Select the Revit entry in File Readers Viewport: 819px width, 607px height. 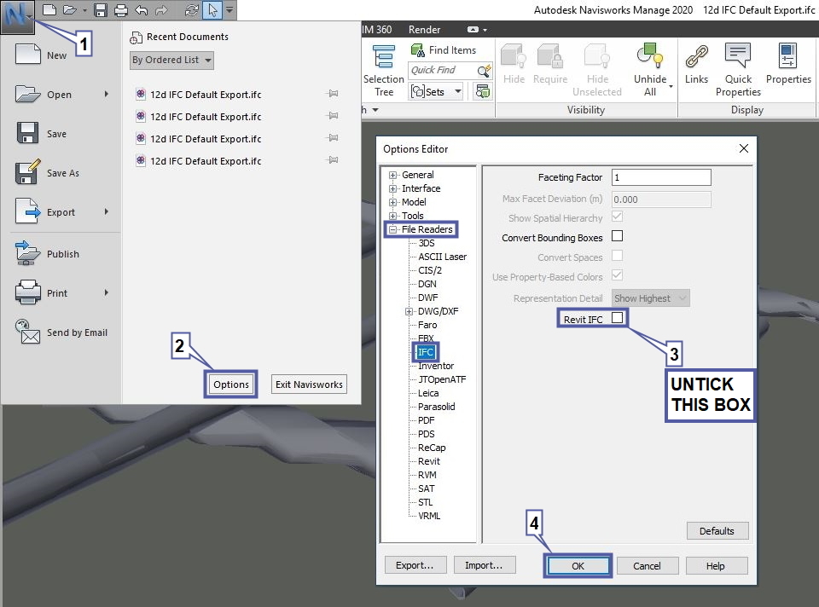coord(429,461)
